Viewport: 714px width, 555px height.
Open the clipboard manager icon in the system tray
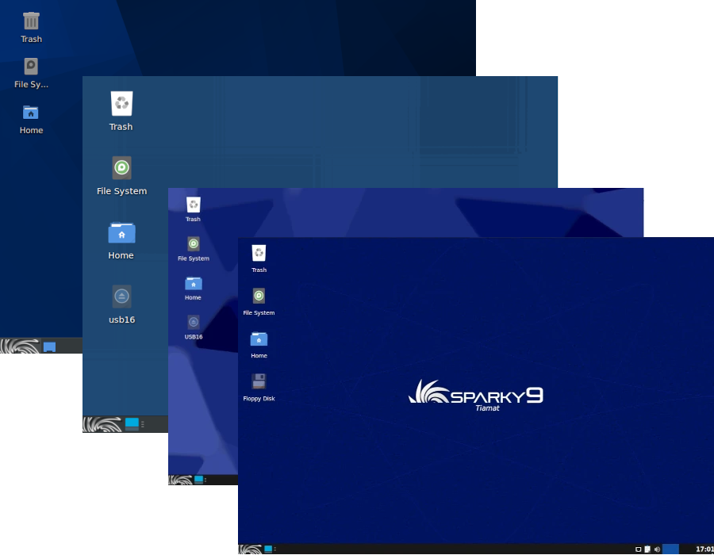coord(647,549)
